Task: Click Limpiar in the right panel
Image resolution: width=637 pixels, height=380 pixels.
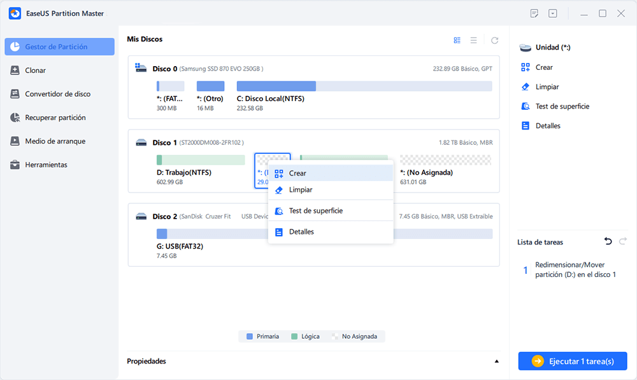Action: (547, 86)
